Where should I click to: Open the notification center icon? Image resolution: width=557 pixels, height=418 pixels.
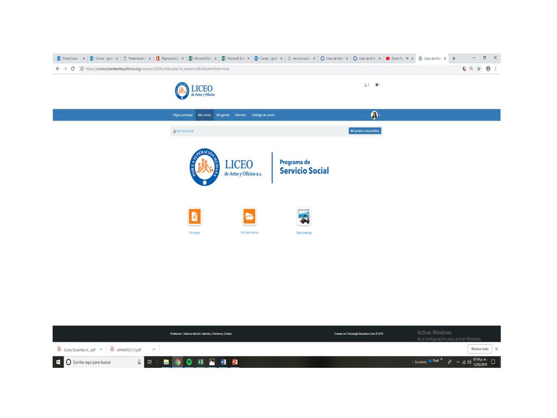(493, 362)
